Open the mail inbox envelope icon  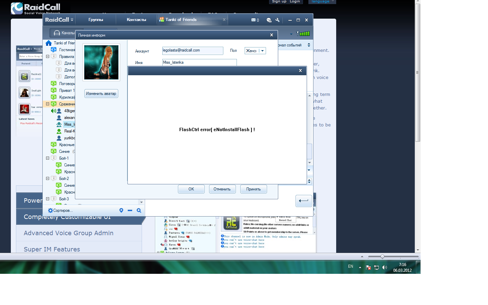click(x=253, y=20)
